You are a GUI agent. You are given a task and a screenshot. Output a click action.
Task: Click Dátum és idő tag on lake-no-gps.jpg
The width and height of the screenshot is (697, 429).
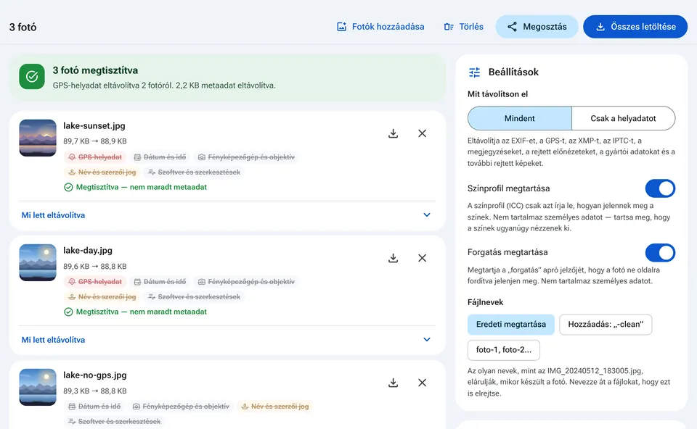pos(94,407)
